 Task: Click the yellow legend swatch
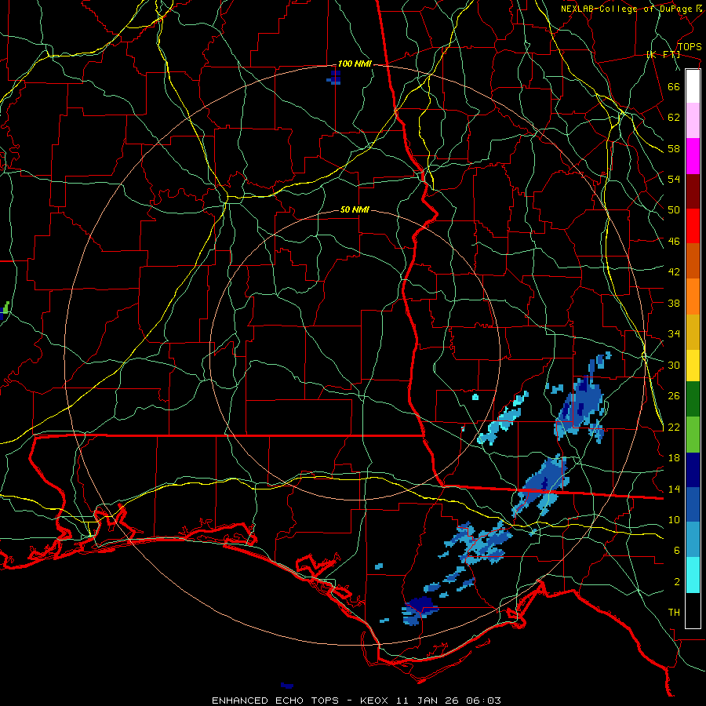(693, 366)
